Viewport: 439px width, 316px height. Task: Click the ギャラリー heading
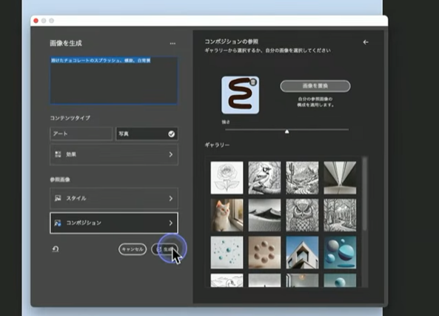[217, 145]
